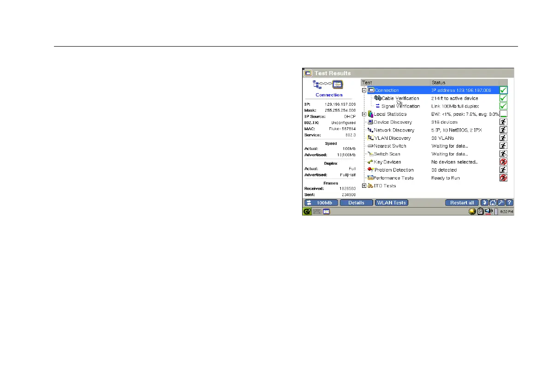Click the '38 VLANs' status text

442,138
